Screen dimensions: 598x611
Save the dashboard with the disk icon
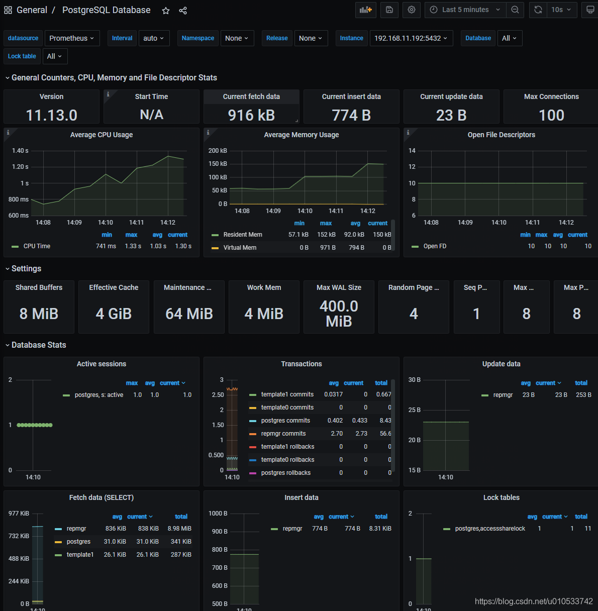389,10
